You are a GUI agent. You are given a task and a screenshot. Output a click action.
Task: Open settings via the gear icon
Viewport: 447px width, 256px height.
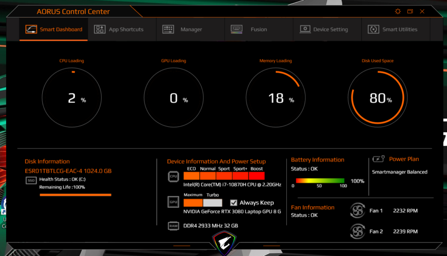click(x=398, y=12)
